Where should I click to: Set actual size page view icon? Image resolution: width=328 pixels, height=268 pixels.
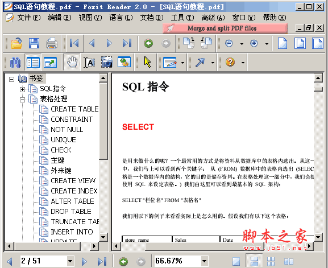[283, 43]
